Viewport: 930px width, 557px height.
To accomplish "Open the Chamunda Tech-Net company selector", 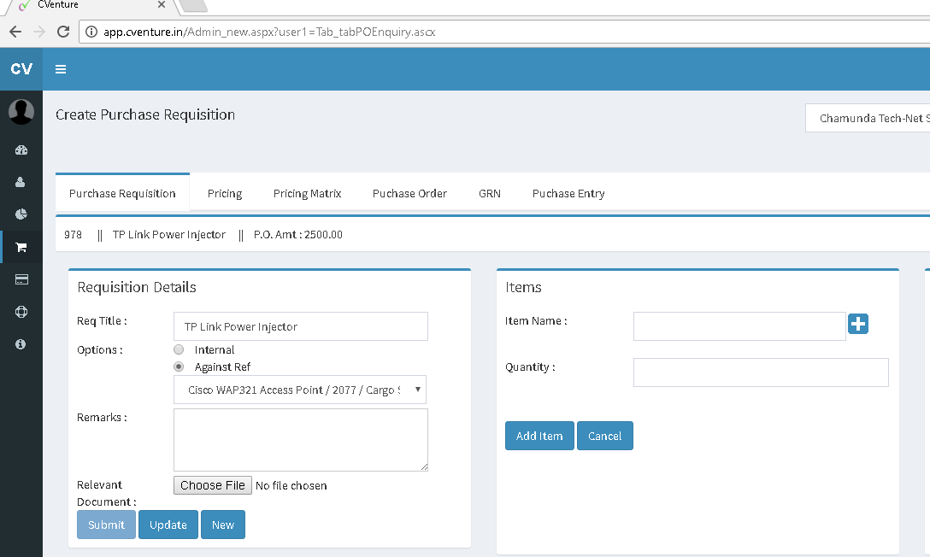I will (x=868, y=118).
